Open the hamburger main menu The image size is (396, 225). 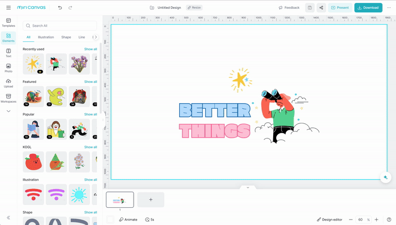(8, 8)
